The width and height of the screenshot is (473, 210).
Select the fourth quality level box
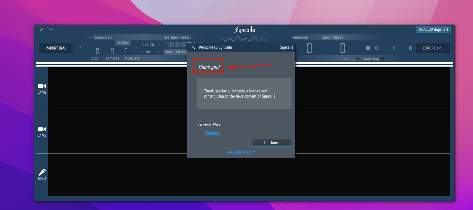click(x=183, y=45)
